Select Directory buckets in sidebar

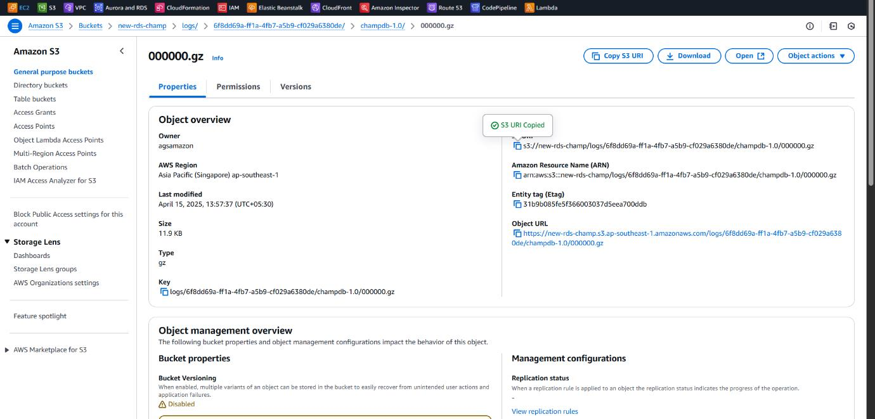(41, 85)
